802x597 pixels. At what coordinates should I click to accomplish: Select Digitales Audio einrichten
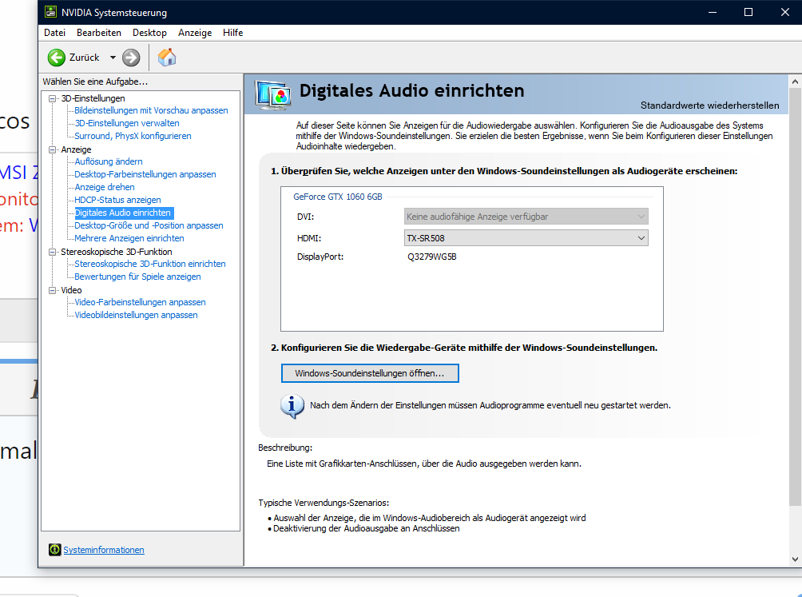point(123,213)
